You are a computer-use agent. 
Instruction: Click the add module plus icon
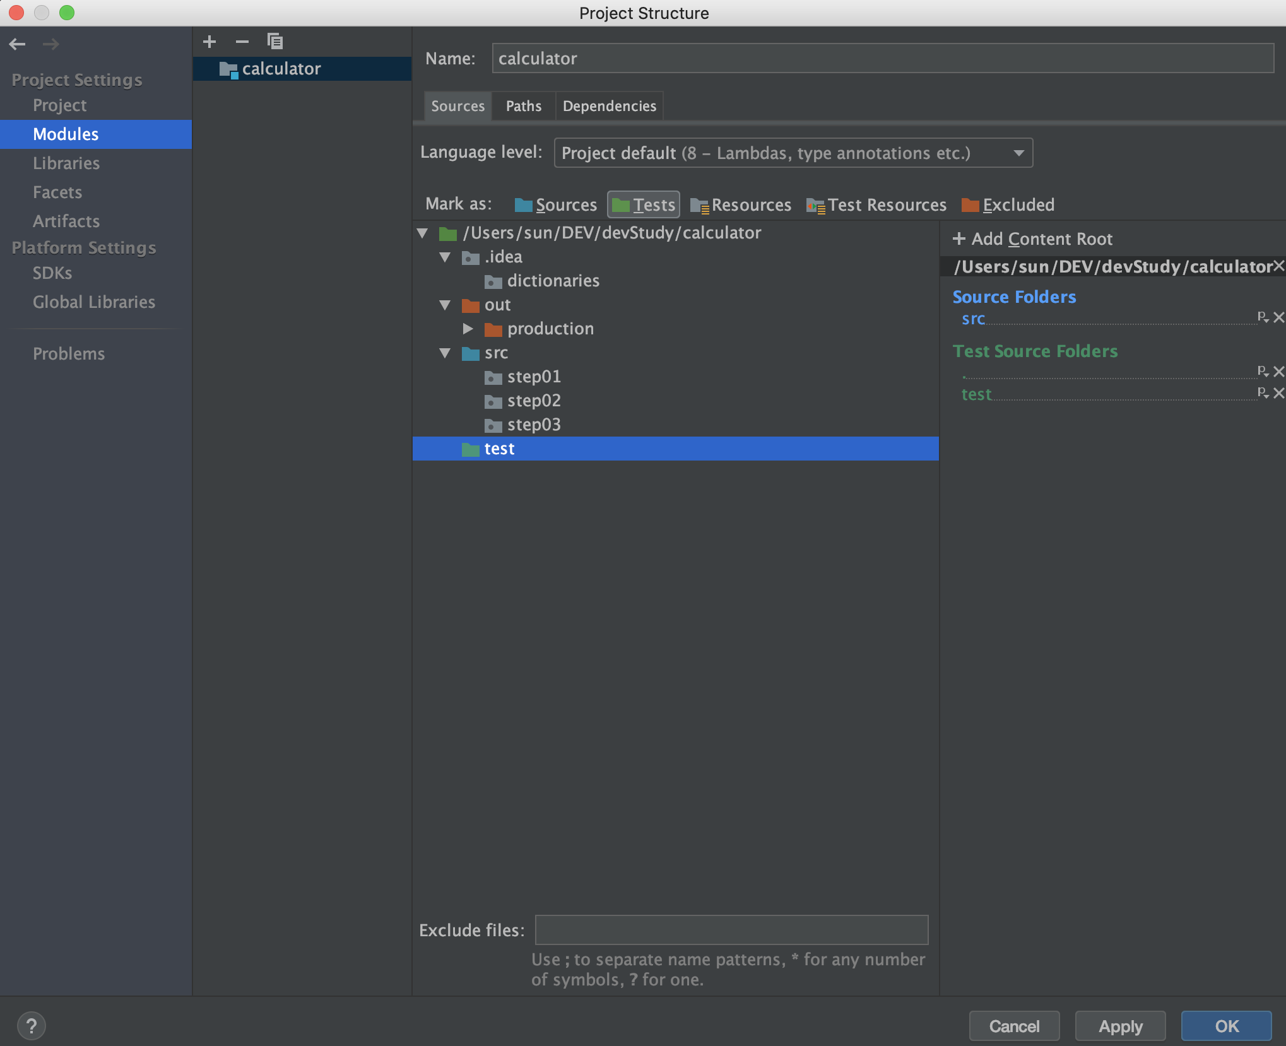[x=209, y=42]
